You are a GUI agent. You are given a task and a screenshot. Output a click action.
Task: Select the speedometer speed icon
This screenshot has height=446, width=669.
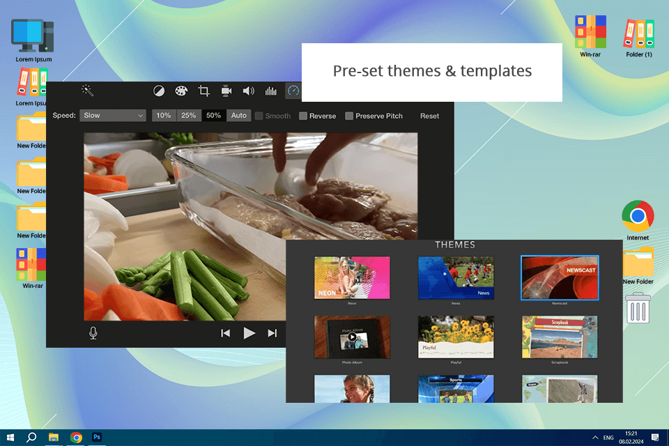(x=293, y=91)
